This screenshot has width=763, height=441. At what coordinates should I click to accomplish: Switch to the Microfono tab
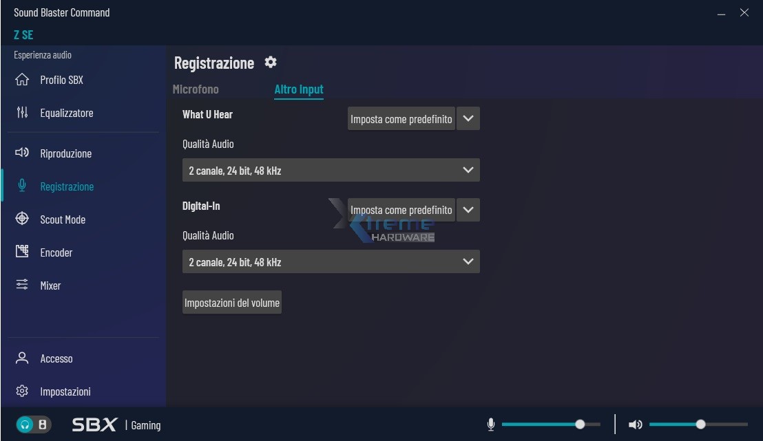[196, 89]
